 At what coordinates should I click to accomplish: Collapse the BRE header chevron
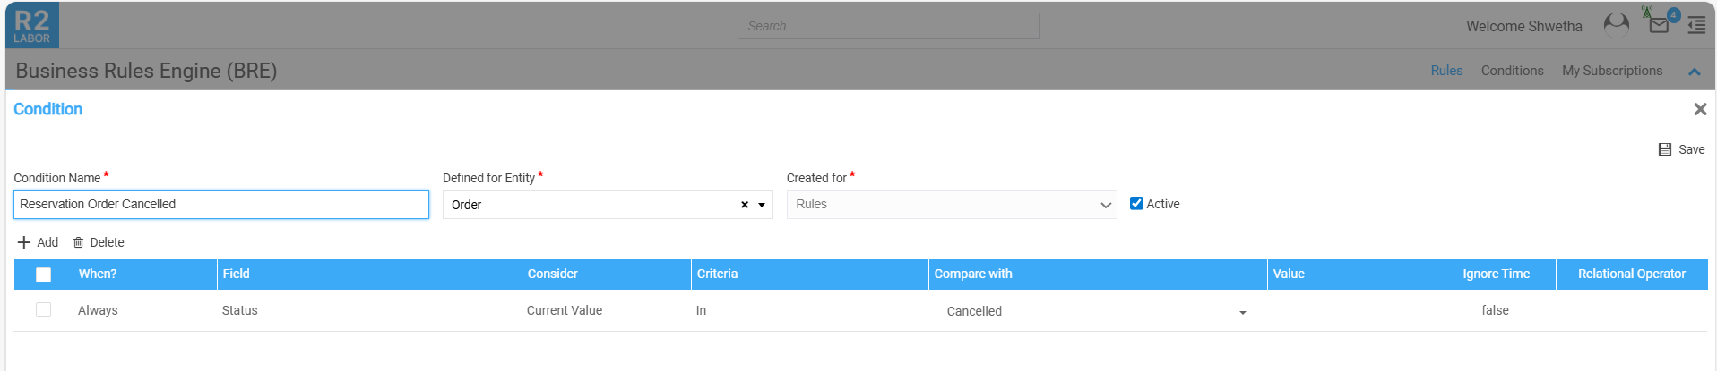(1694, 72)
